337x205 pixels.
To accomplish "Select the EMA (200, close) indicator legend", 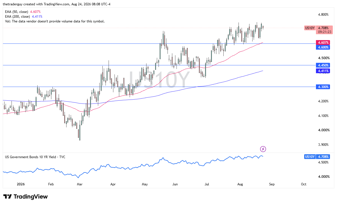I will point(24,17).
